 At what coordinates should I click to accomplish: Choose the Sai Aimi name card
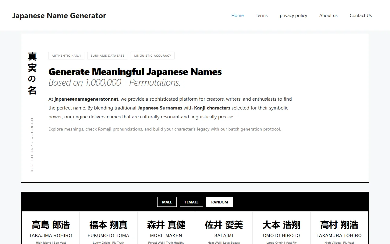coord(224,229)
